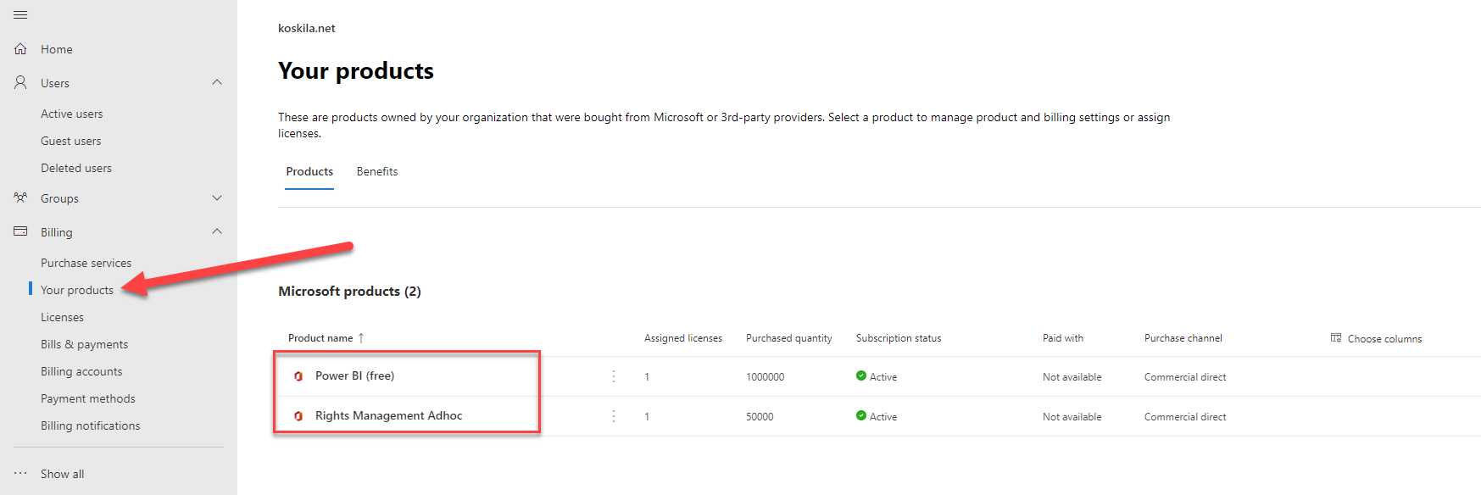Click the Microsoft products (2) heading
Image resolution: width=1481 pixels, height=495 pixels.
point(349,291)
